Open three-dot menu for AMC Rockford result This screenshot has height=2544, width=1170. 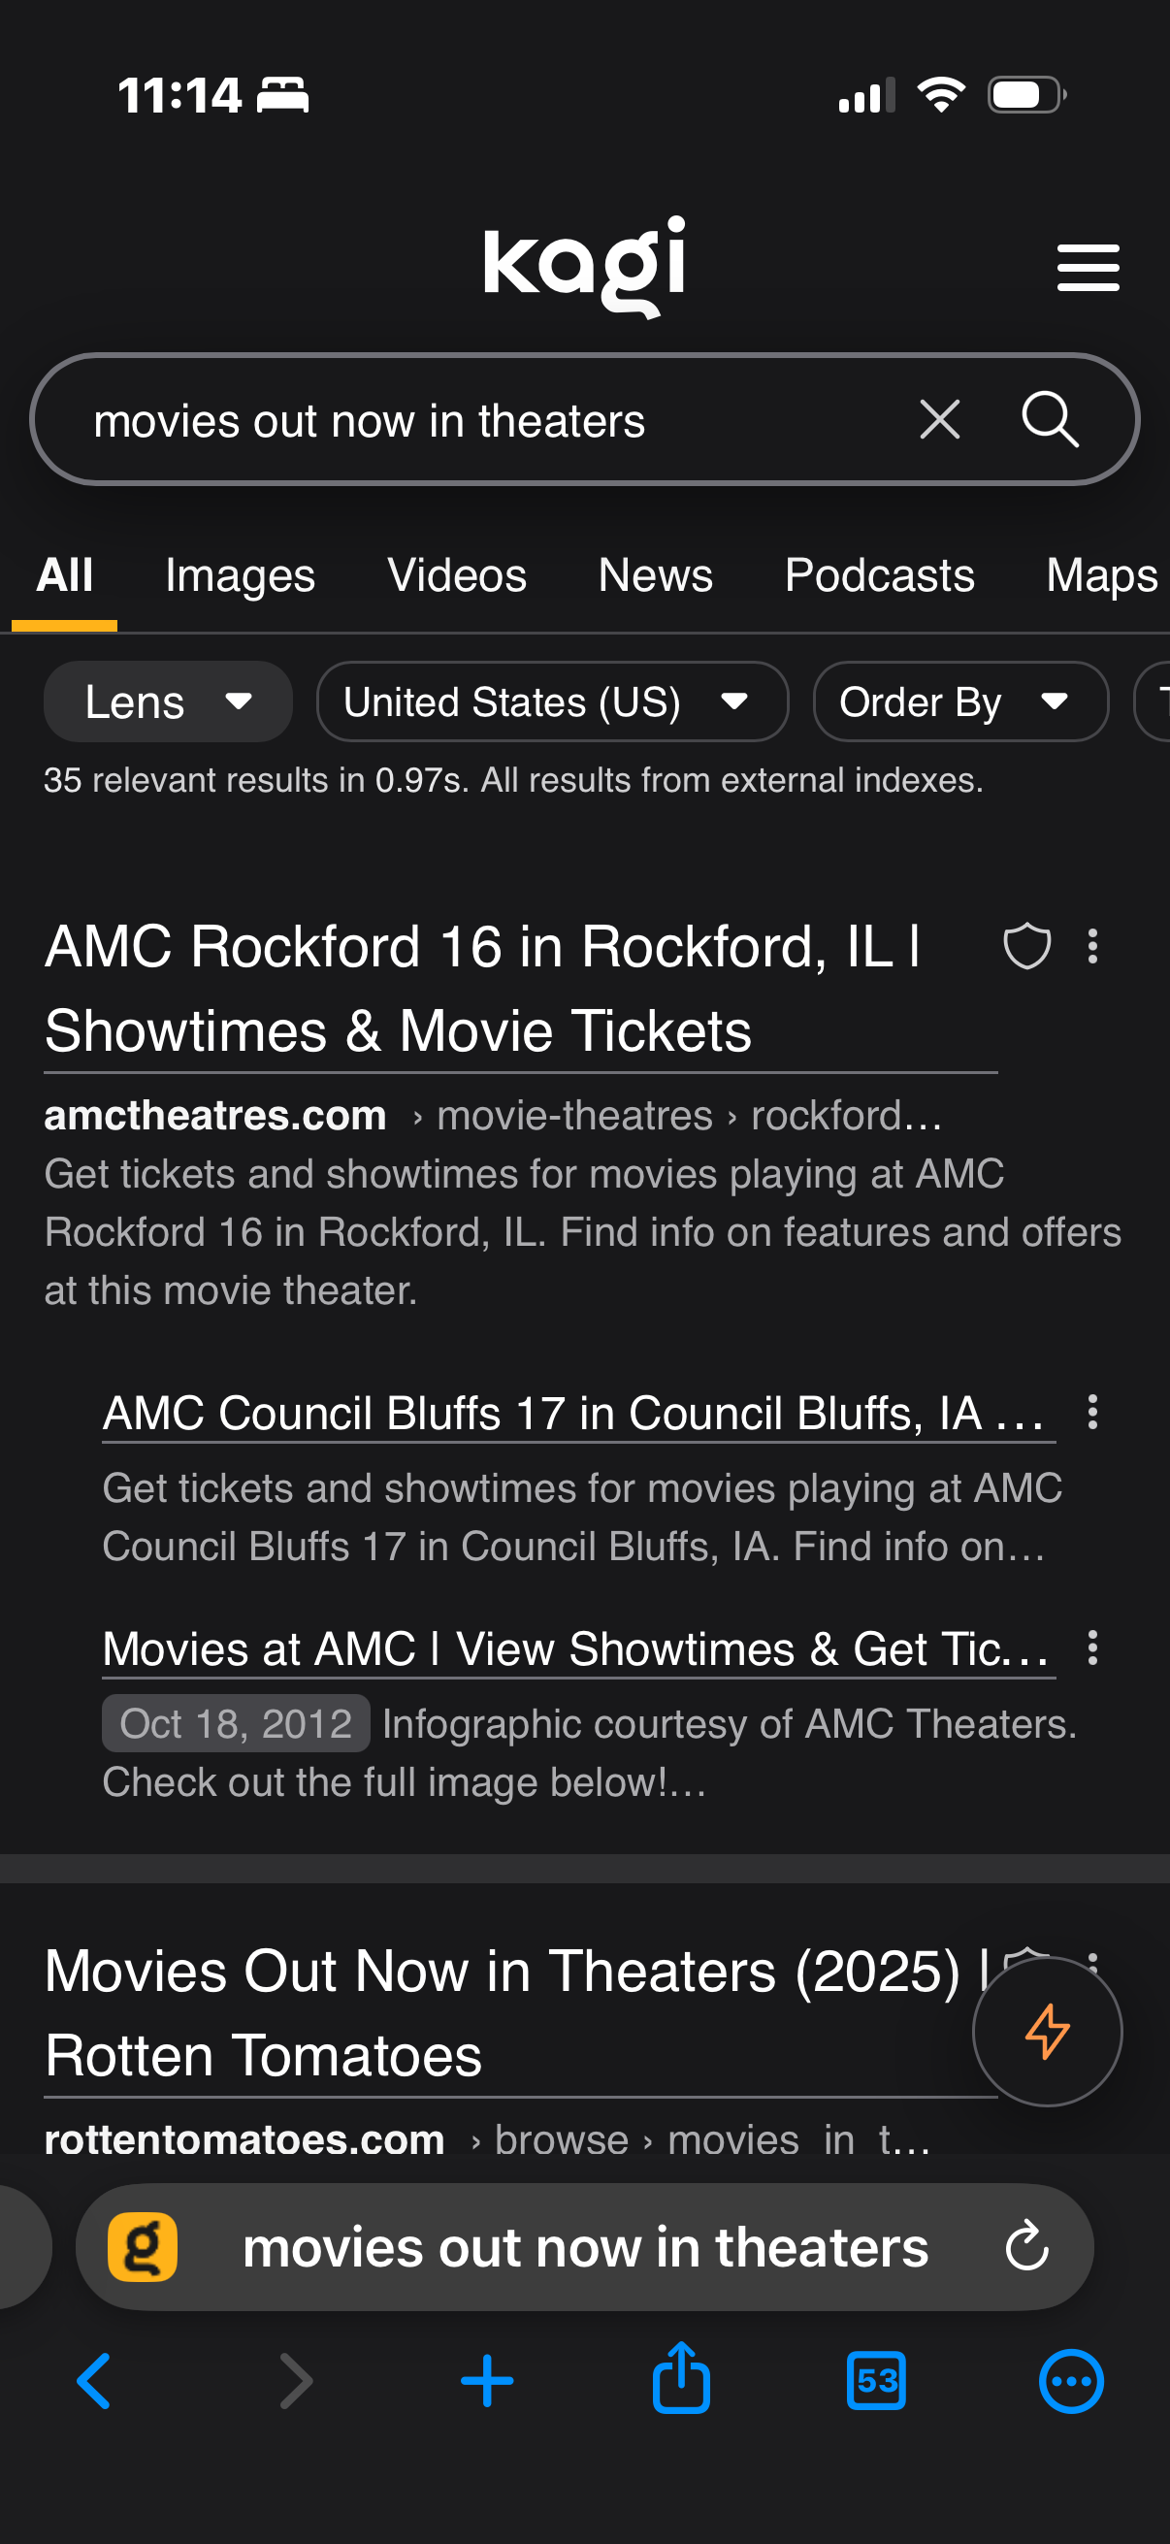[1092, 946]
